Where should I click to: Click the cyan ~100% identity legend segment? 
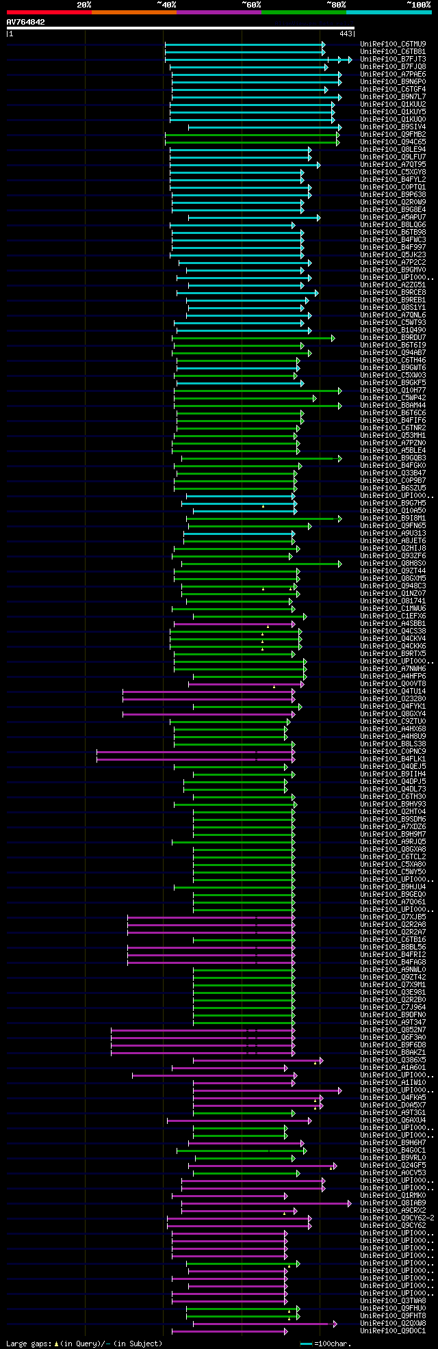click(389, 12)
